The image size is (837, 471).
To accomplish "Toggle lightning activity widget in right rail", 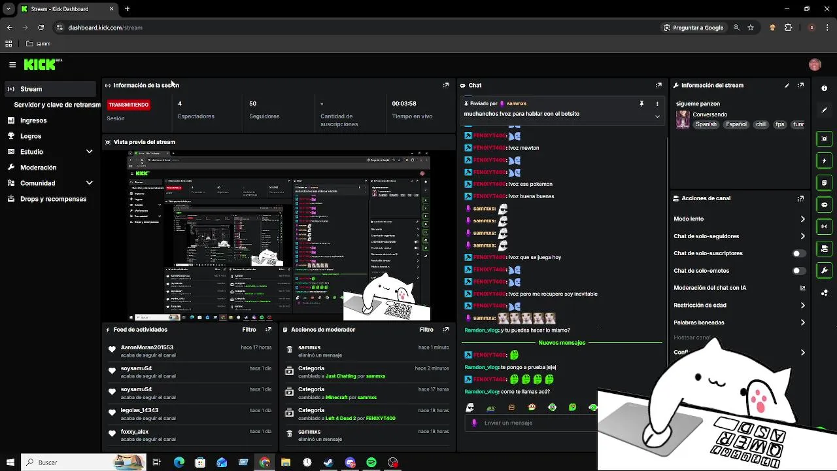I will [824, 160].
